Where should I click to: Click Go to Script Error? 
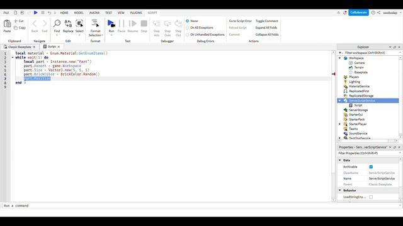pos(241,21)
